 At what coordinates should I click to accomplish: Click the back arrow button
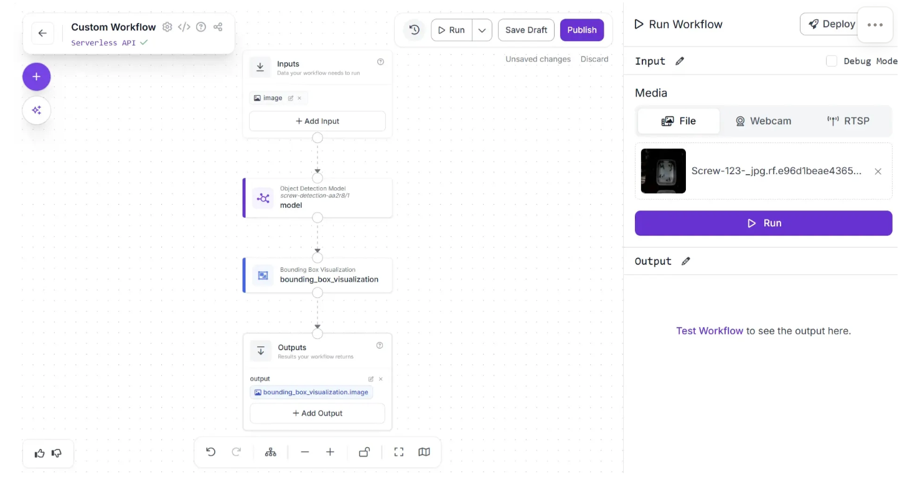point(42,34)
